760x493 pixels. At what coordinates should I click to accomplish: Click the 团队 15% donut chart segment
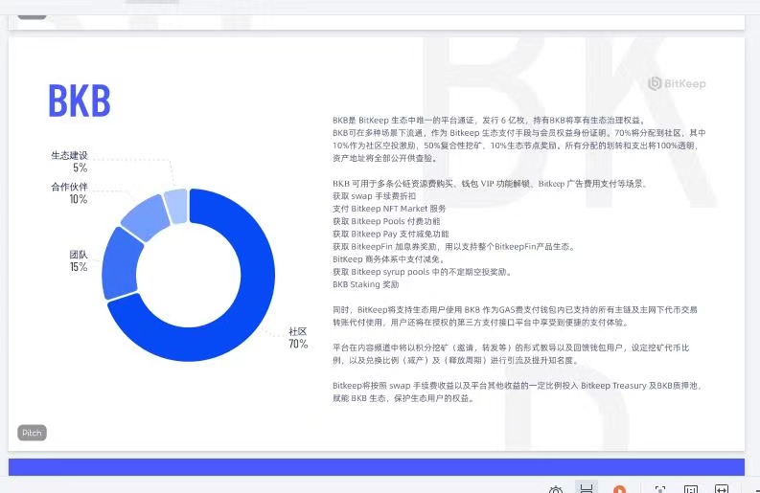[x=120, y=264]
